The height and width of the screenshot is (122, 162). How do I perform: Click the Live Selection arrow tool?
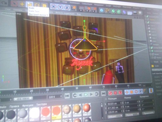point(14,3)
